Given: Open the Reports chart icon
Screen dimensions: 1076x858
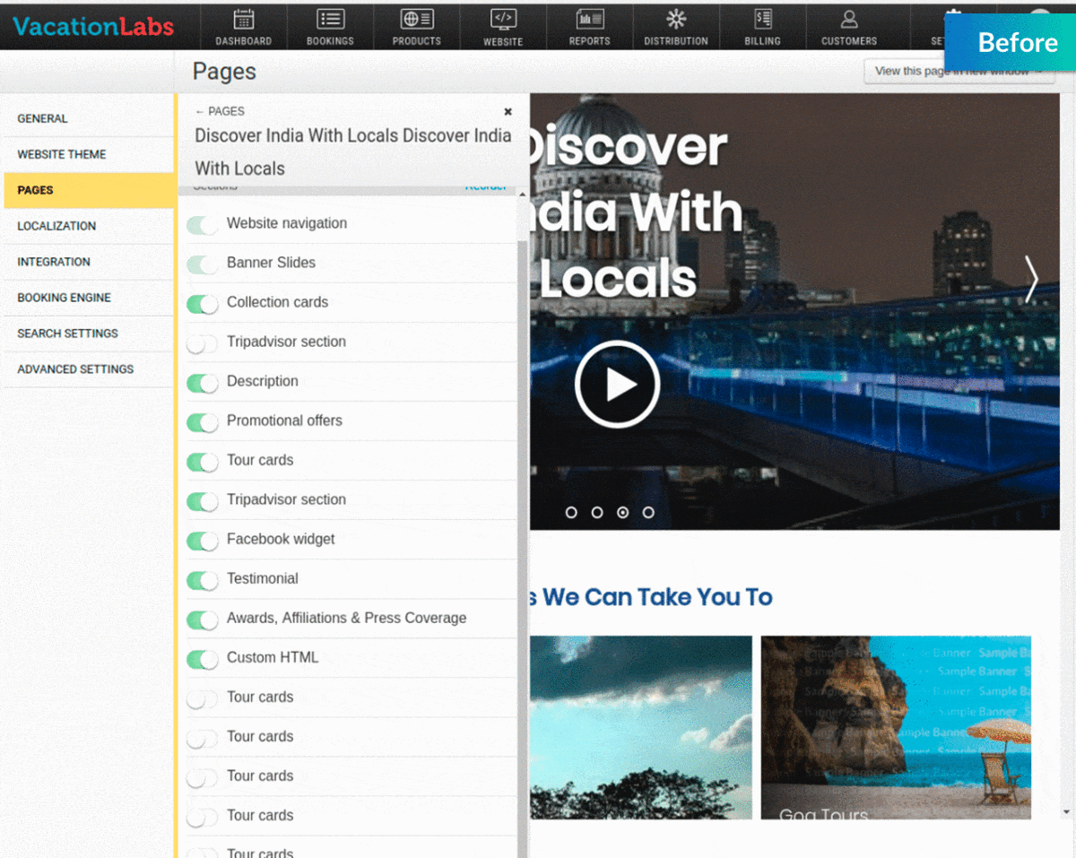Looking at the screenshot, I should tap(589, 19).
